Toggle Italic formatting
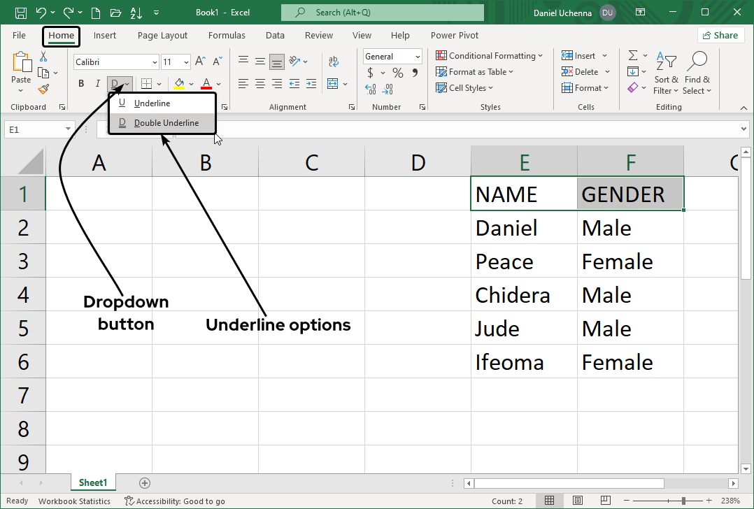 (98, 84)
